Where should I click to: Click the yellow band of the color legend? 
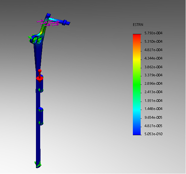(137, 59)
